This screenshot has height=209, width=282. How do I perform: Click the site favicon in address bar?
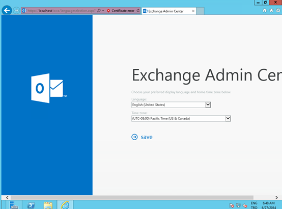click(x=24, y=11)
